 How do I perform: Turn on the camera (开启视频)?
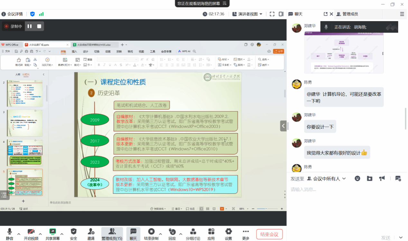pyautogui.click(x=31, y=234)
